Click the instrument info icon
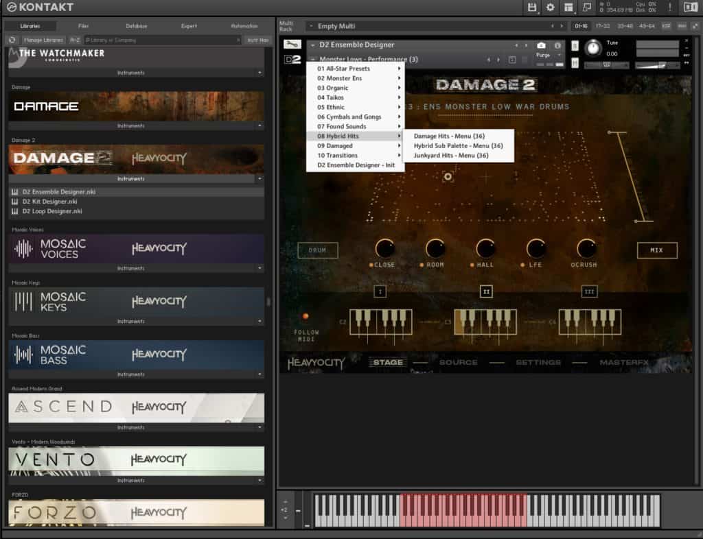The height and width of the screenshot is (539, 703). 557,46
